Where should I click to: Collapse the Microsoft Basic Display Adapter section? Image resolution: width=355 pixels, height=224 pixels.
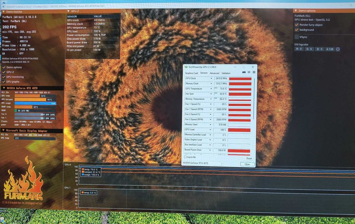point(4,130)
